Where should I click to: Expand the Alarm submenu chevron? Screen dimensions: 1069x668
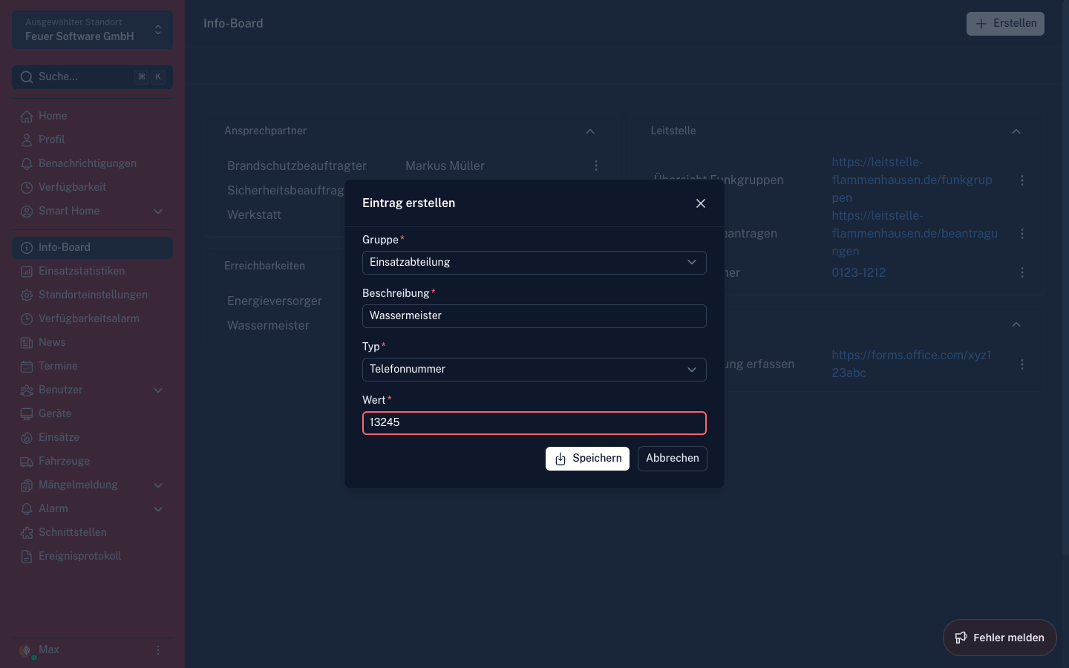tap(158, 509)
